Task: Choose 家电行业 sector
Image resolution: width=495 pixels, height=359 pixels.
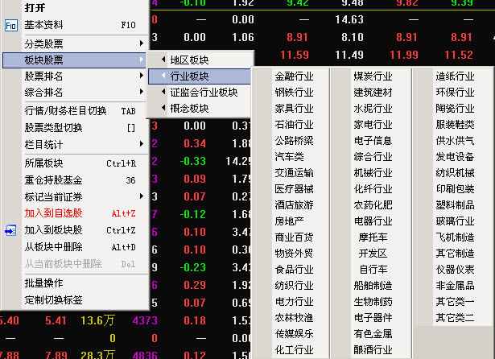Action: pos(373,125)
